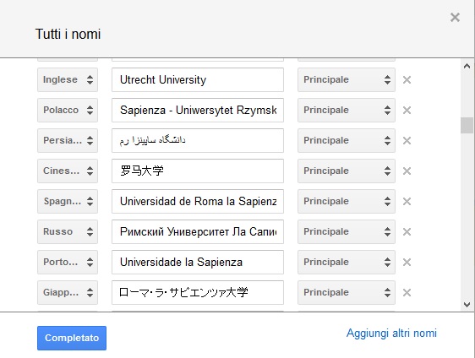Change Principale type for Polish name

click(347, 110)
